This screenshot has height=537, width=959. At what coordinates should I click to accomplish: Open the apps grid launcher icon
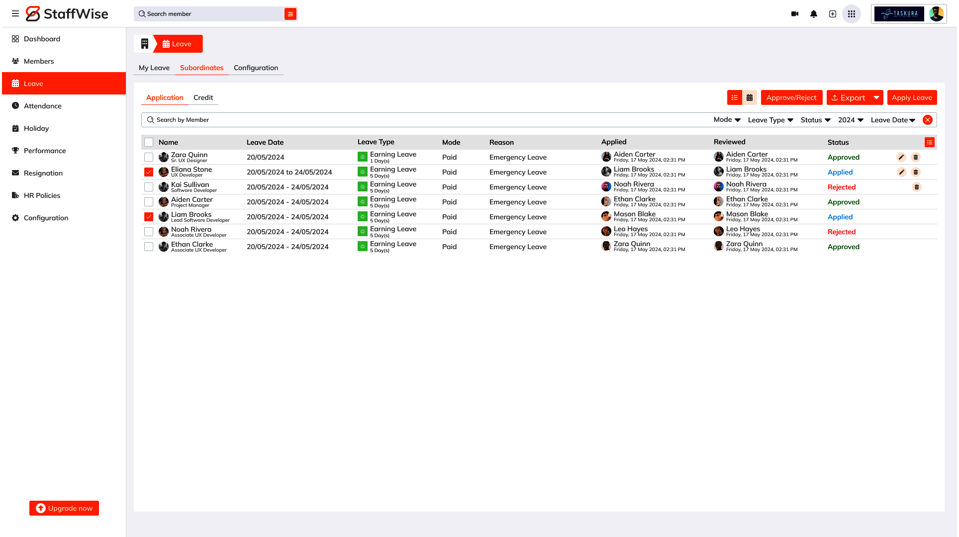coord(852,14)
